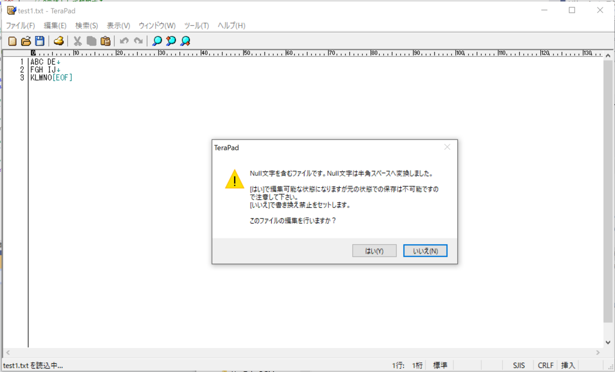Click the vertical scrollbar down arrow

608,342
